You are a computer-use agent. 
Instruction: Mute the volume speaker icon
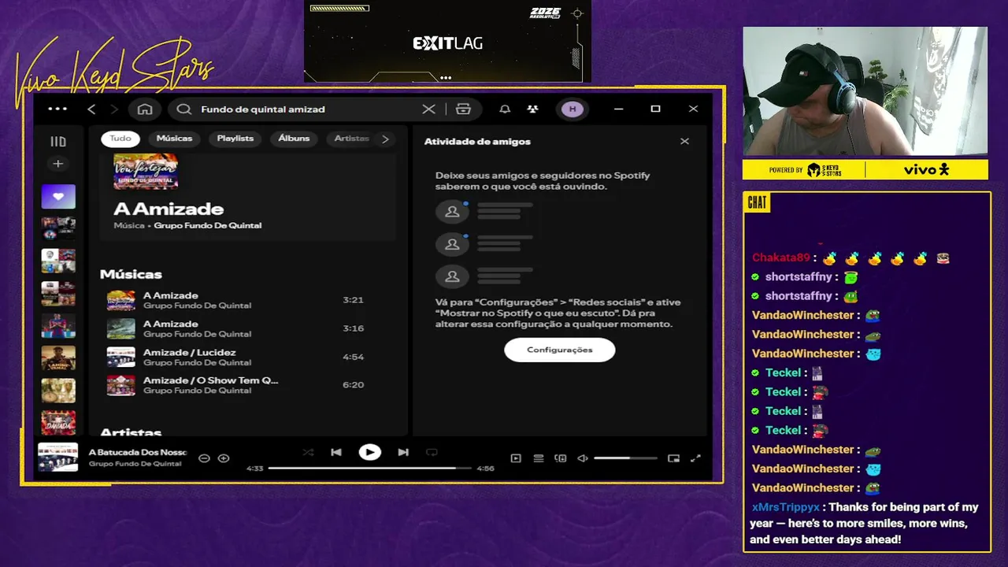pyautogui.click(x=583, y=458)
